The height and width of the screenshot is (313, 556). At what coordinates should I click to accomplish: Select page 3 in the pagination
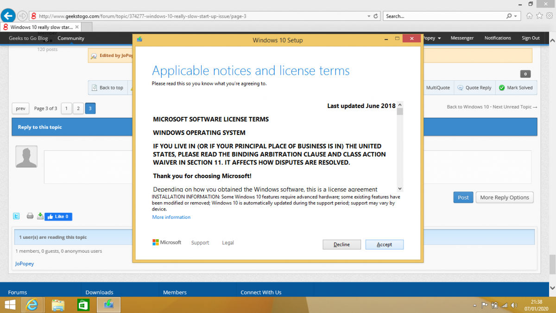[x=90, y=109]
